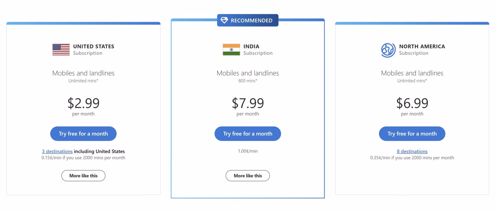Viewport: 496px width, 210px height.
Task: Click the $6.99 price on North America card
Action: click(412, 103)
